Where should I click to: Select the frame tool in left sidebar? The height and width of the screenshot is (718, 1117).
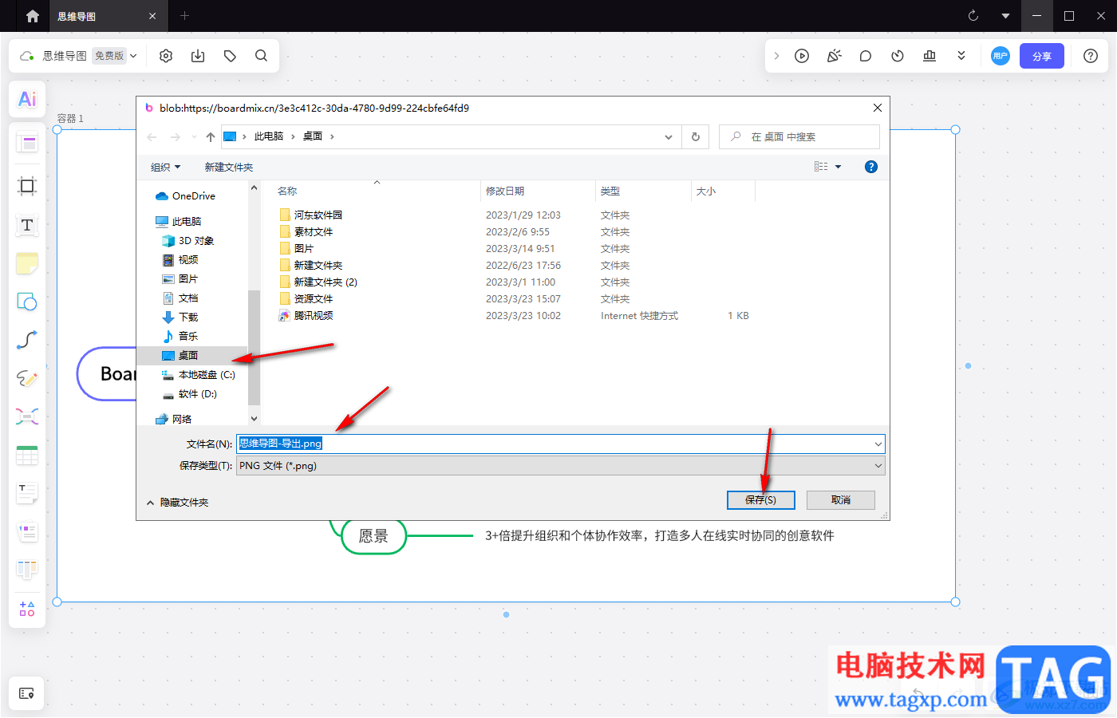click(x=27, y=186)
